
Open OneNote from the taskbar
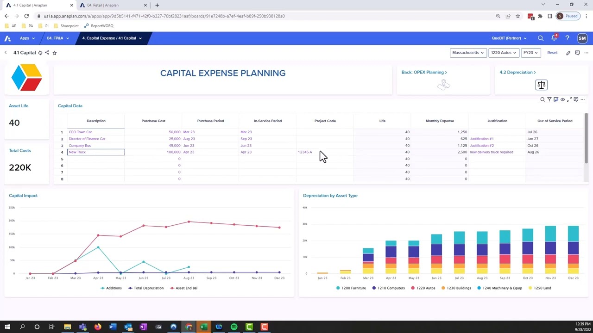pos(143,327)
